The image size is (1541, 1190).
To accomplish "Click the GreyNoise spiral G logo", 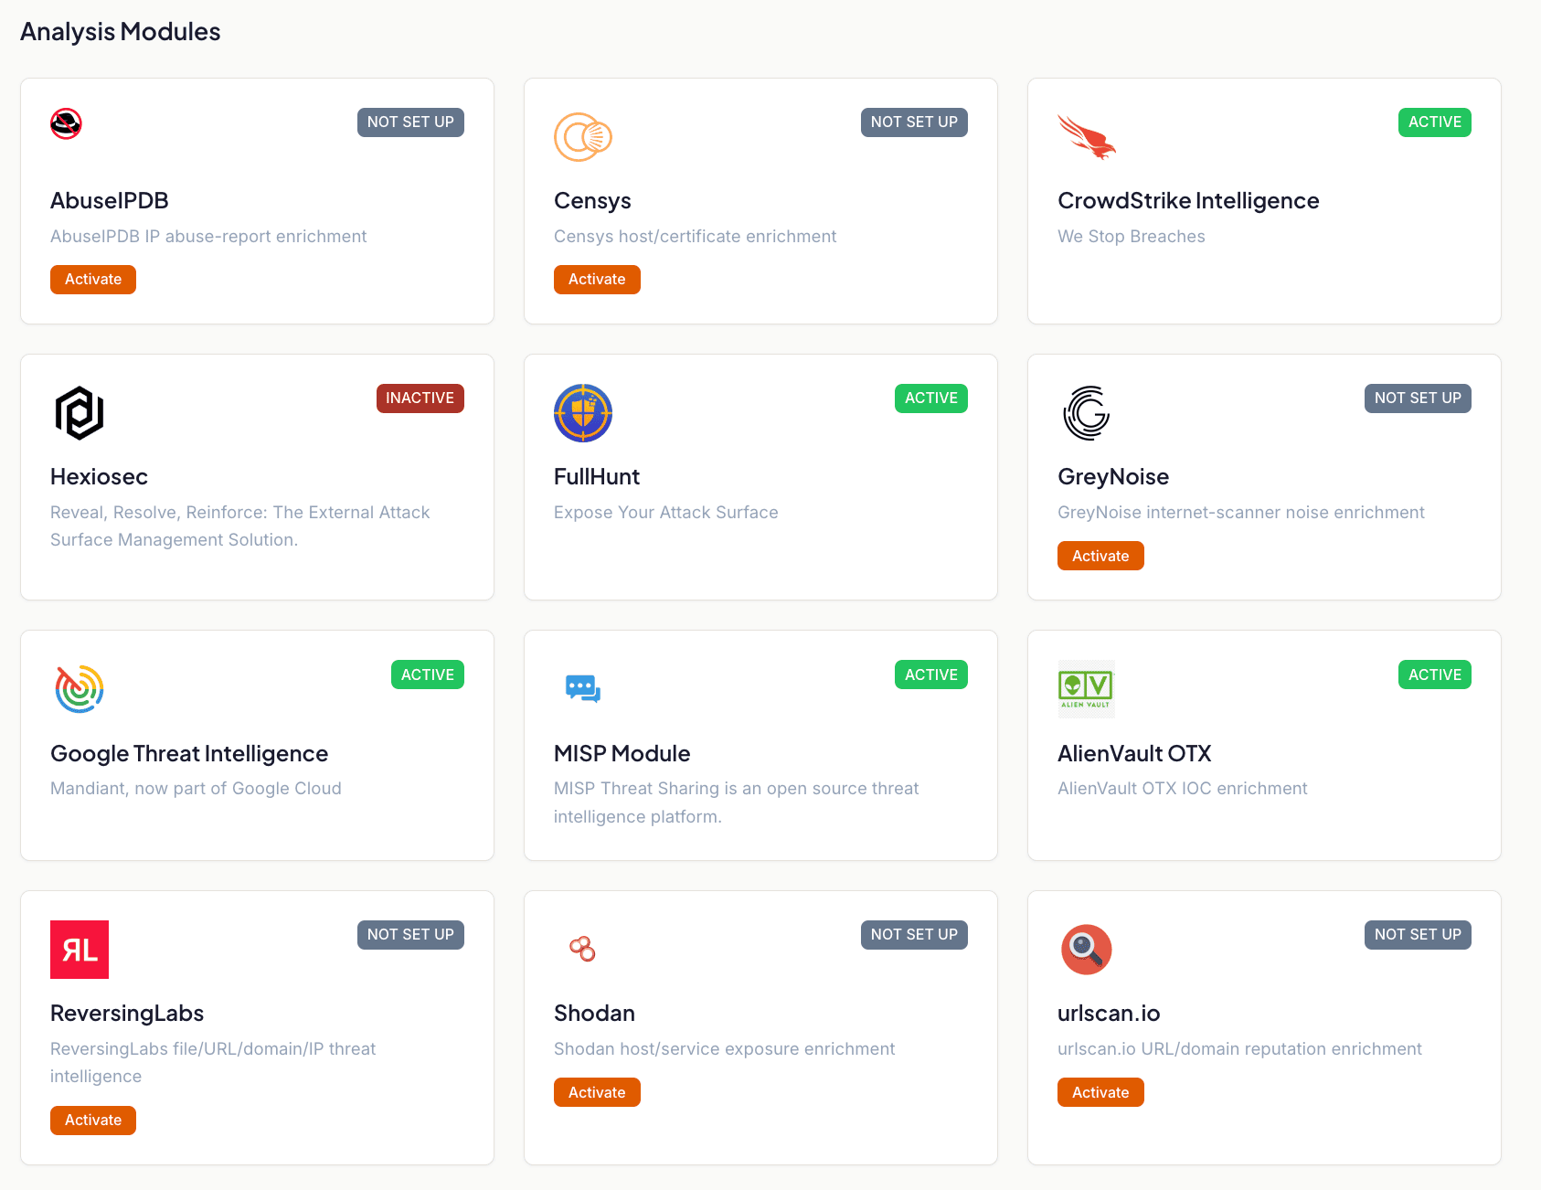I will point(1087,413).
